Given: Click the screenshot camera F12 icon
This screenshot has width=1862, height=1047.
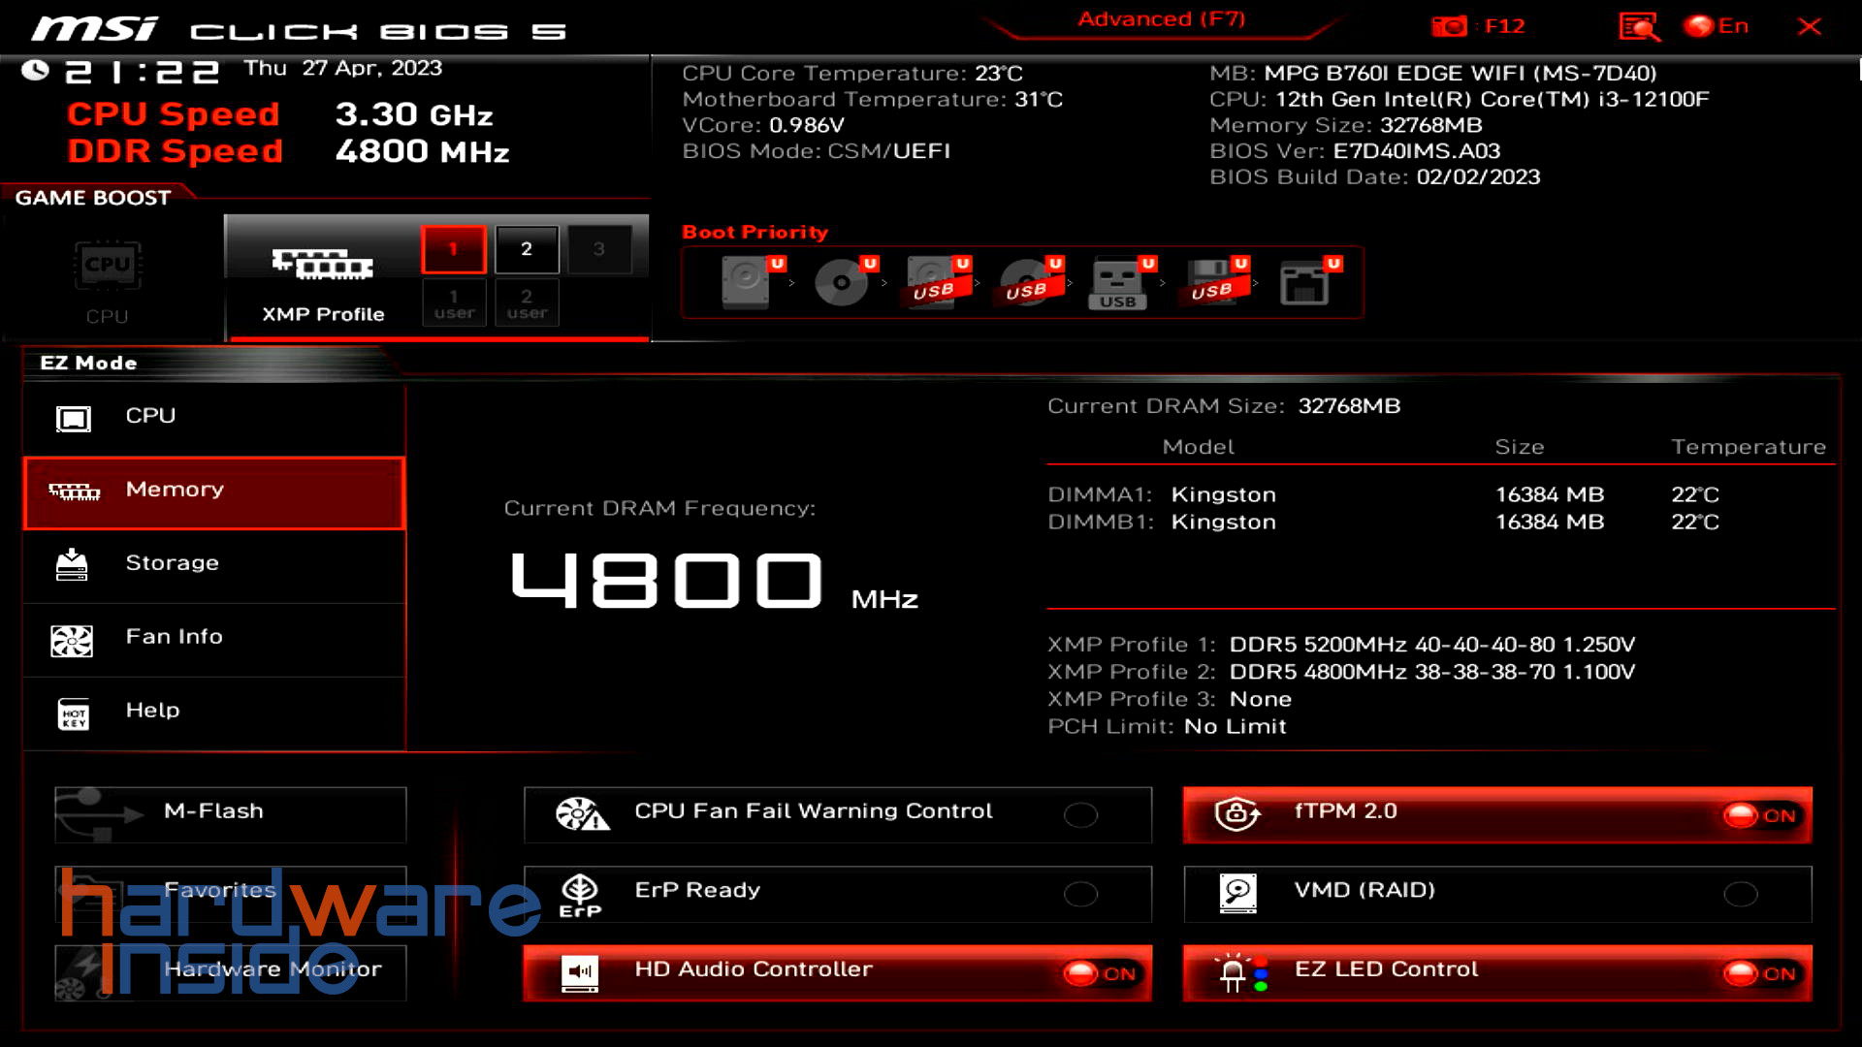Looking at the screenshot, I should (x=1450, y=26).
